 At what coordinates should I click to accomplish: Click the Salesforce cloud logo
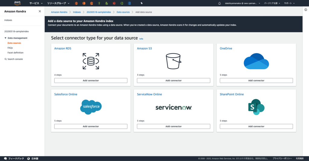[91, 107]
